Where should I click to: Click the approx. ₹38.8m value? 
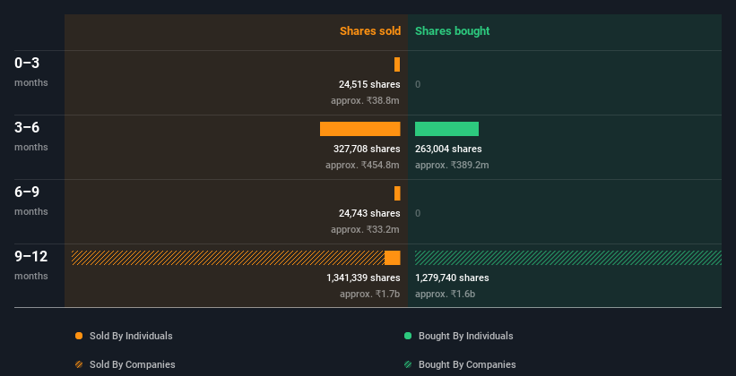(x=365, y=100)
